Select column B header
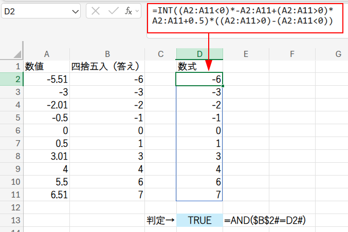This screenshot has width=348, height=232. pos(107,54)
